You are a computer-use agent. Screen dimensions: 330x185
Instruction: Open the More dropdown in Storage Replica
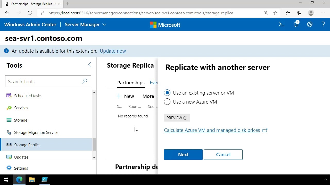pos(150,96)
